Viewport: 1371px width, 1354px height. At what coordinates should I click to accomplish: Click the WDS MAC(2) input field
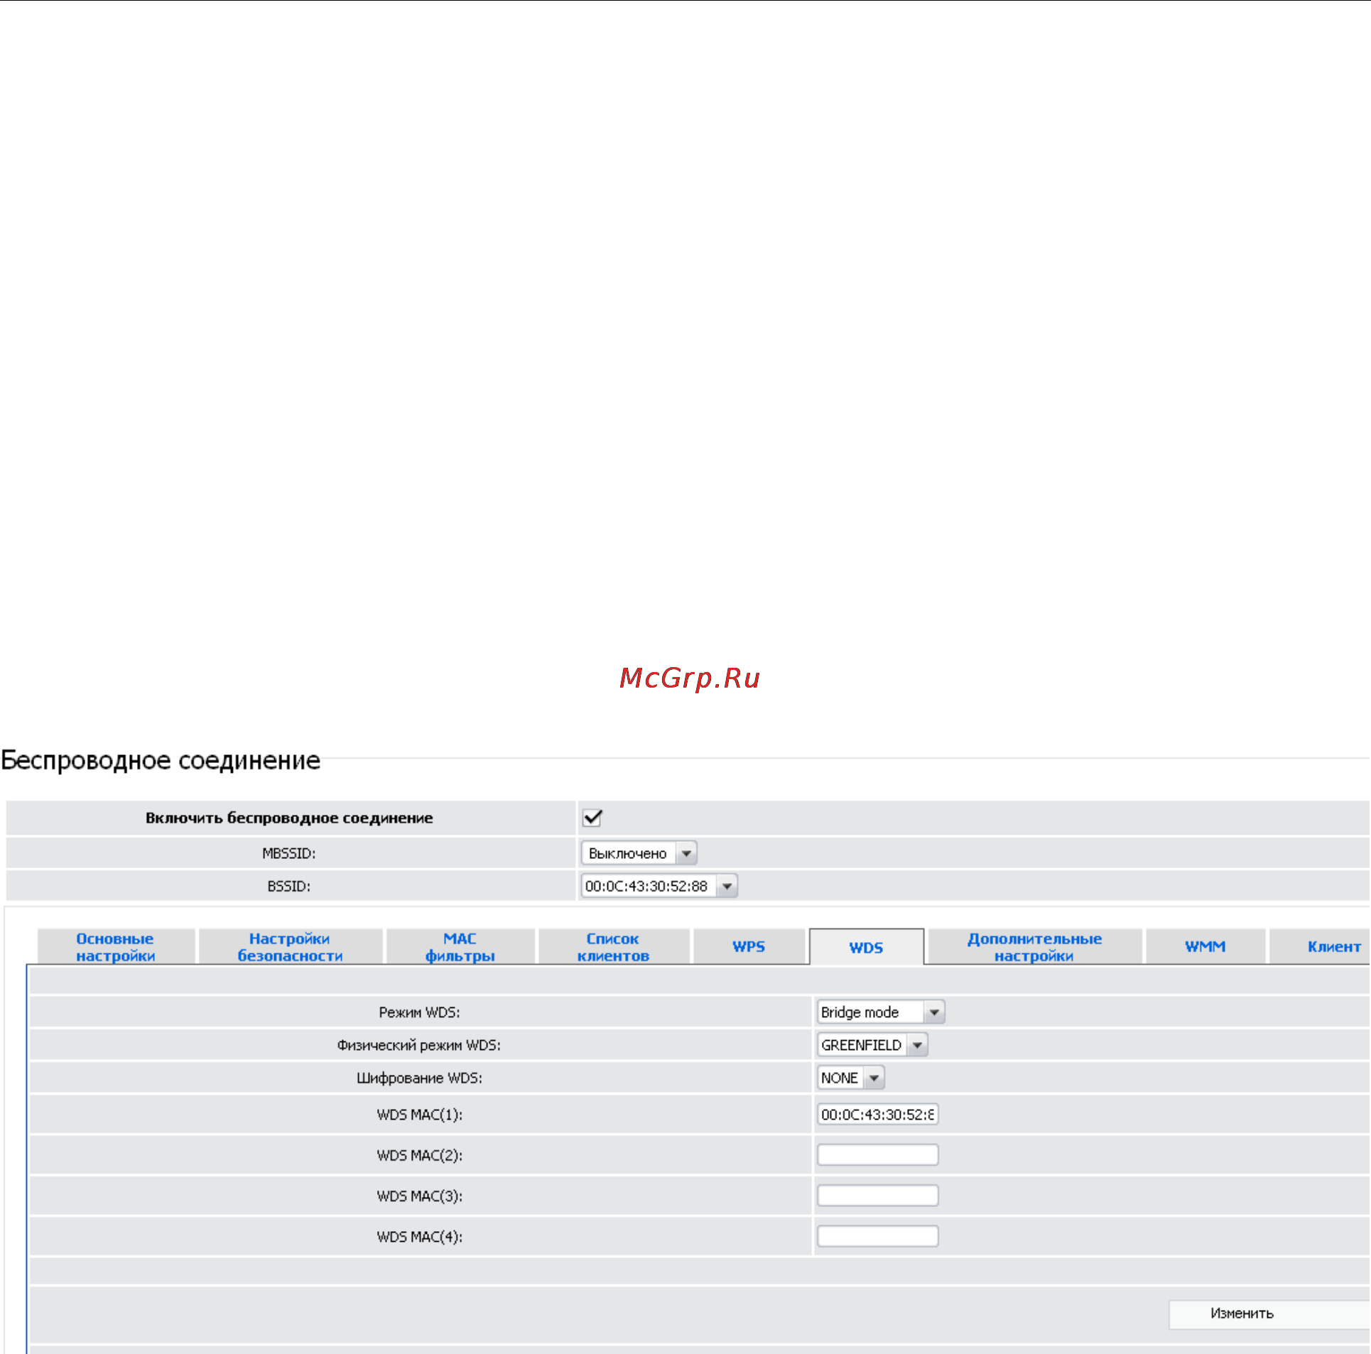click(877, 1155)
